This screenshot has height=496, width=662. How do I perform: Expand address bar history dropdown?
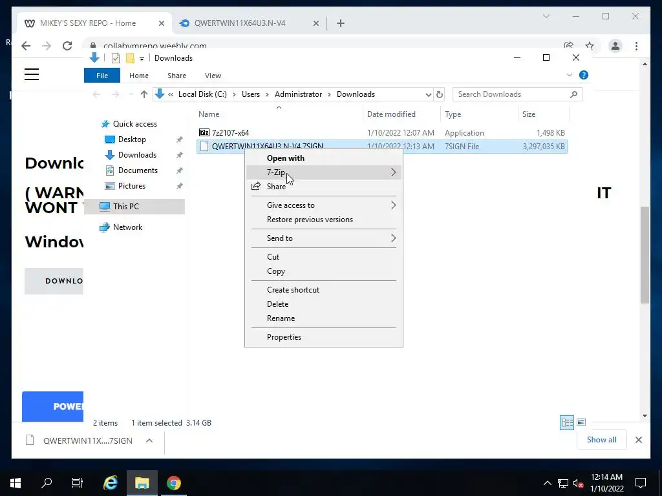coord(428,94)
